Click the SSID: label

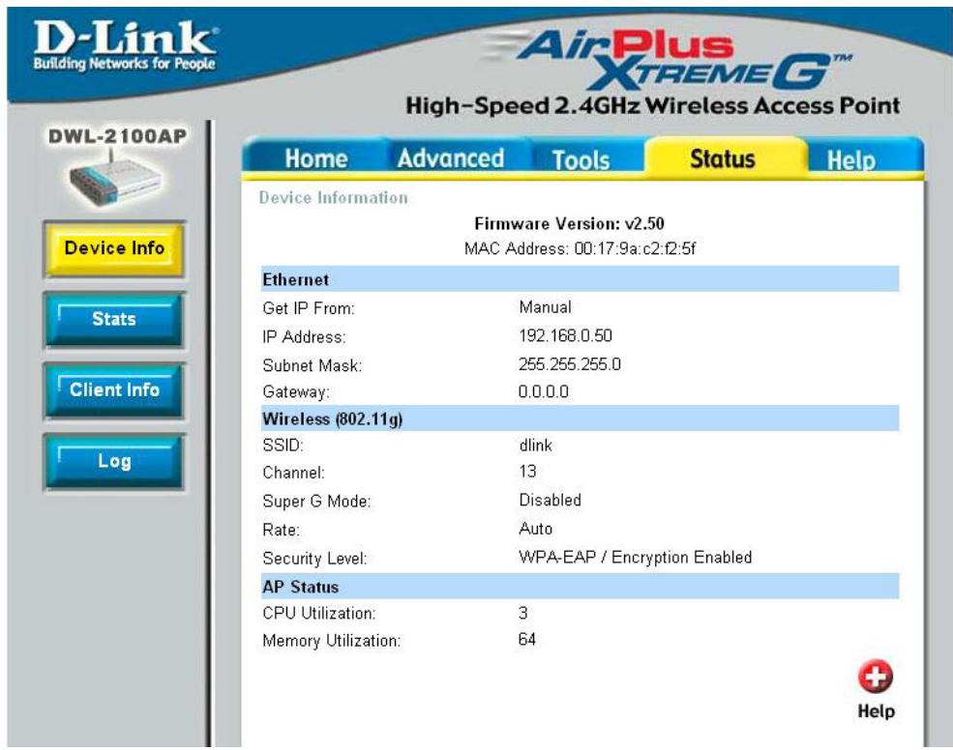tap(283, 446)
